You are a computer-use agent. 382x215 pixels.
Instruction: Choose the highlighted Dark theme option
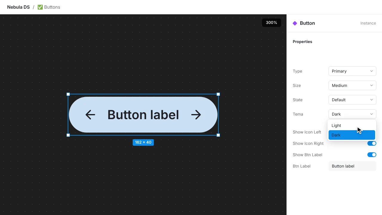pos(352,135)
